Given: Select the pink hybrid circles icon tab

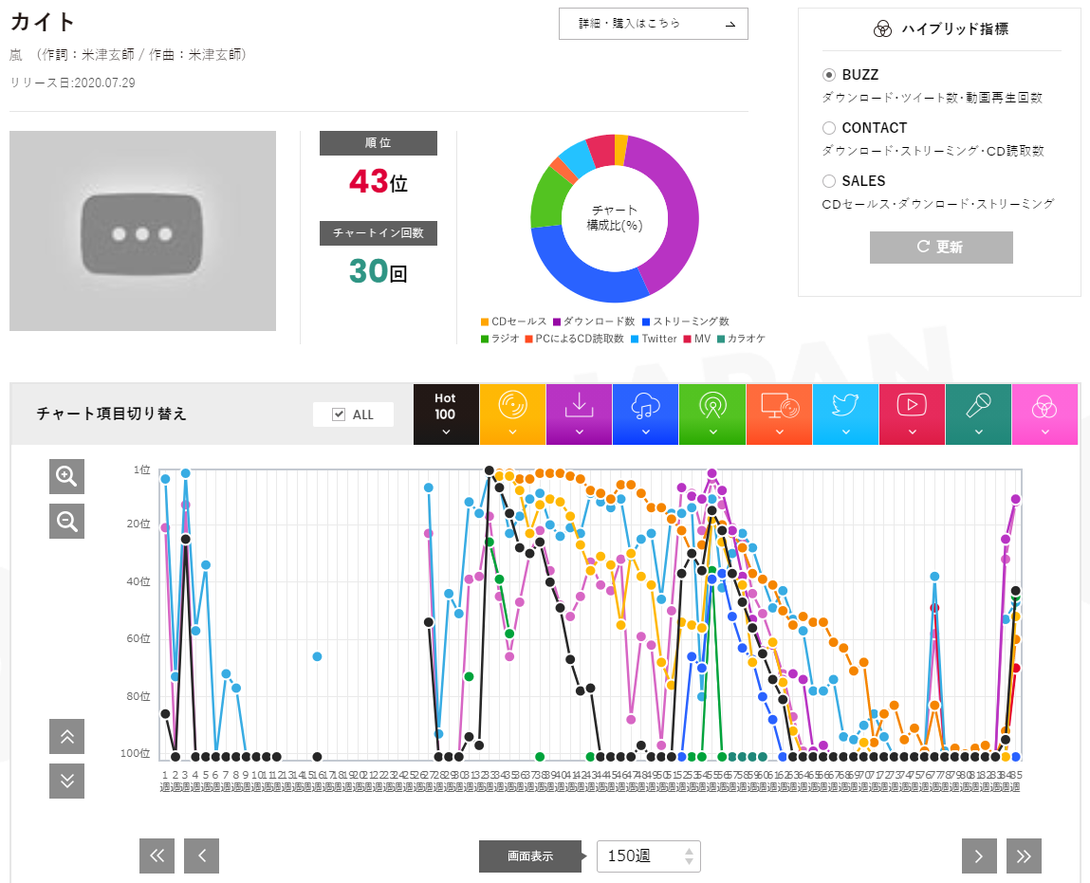Looking at the screenshot, I should tap(1044, 414).
